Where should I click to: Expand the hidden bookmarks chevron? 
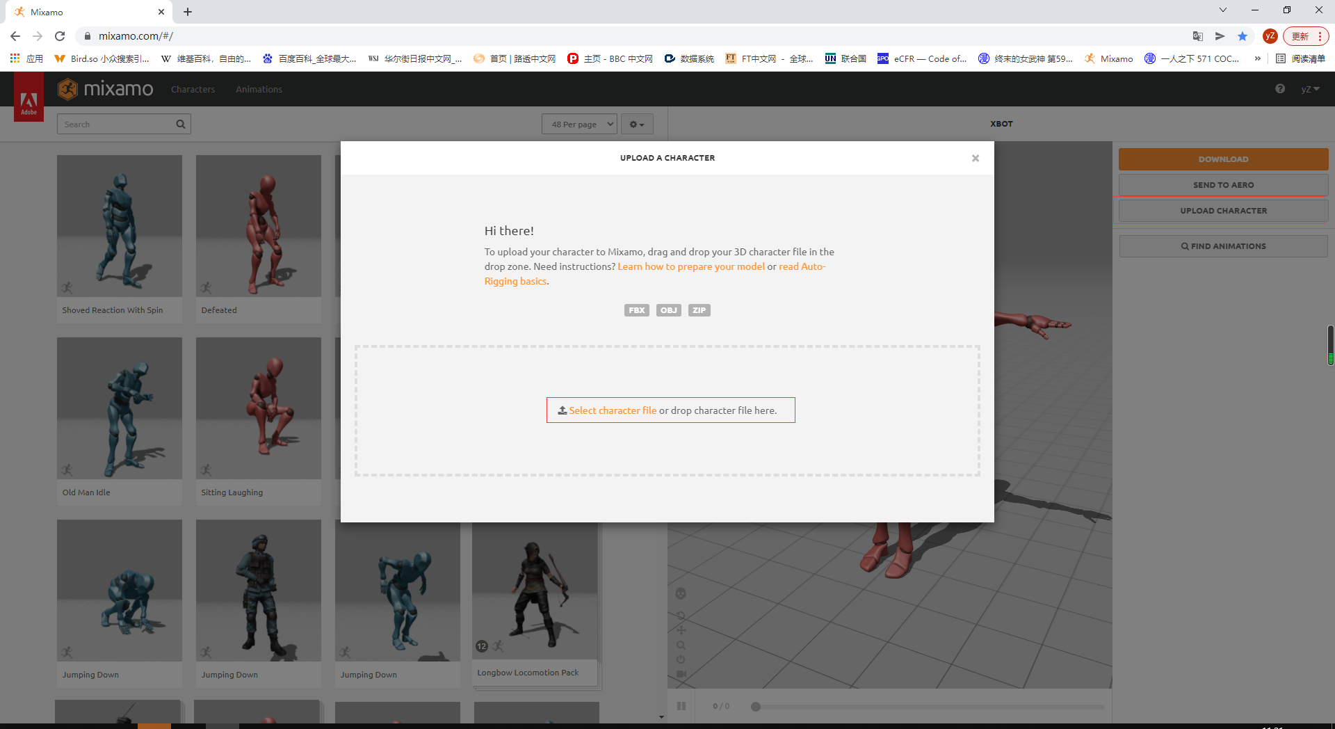tap(1257, 59)
